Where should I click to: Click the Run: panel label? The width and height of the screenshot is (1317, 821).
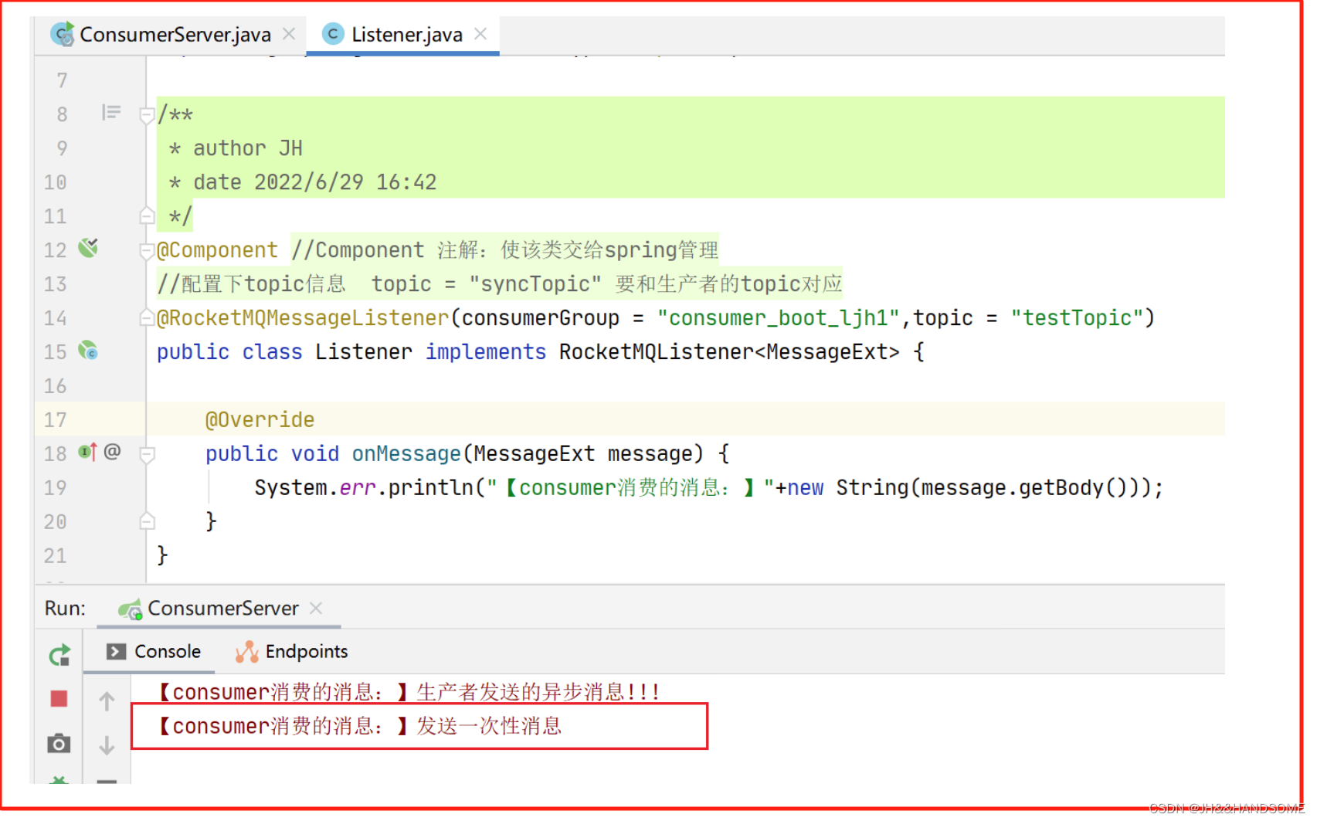click(x=65, y=609)
